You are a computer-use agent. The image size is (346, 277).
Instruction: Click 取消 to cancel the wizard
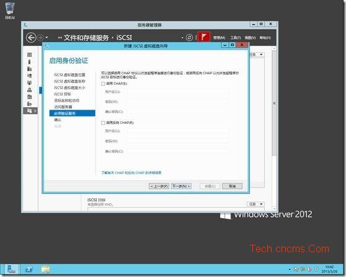(232, 186)
